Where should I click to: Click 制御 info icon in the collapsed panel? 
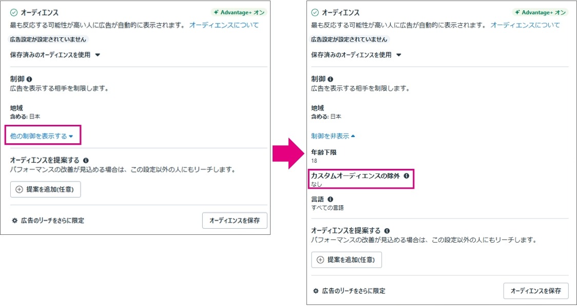click(29, 79)
